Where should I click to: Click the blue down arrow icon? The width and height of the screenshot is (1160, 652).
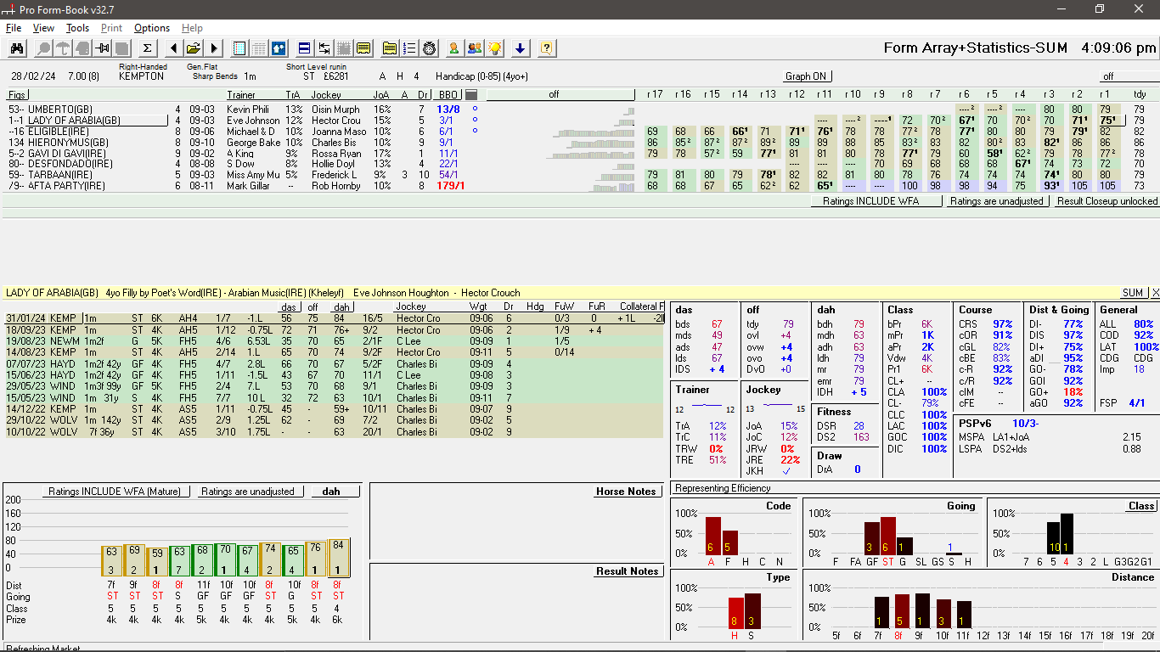521,48
